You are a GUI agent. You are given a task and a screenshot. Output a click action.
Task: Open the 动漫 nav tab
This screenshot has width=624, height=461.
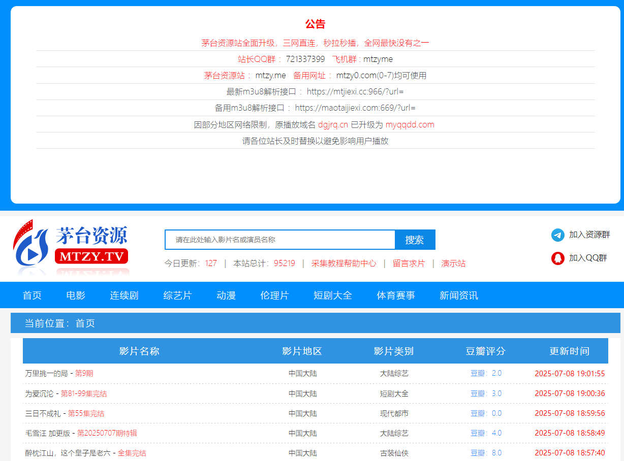pos(226,295)
